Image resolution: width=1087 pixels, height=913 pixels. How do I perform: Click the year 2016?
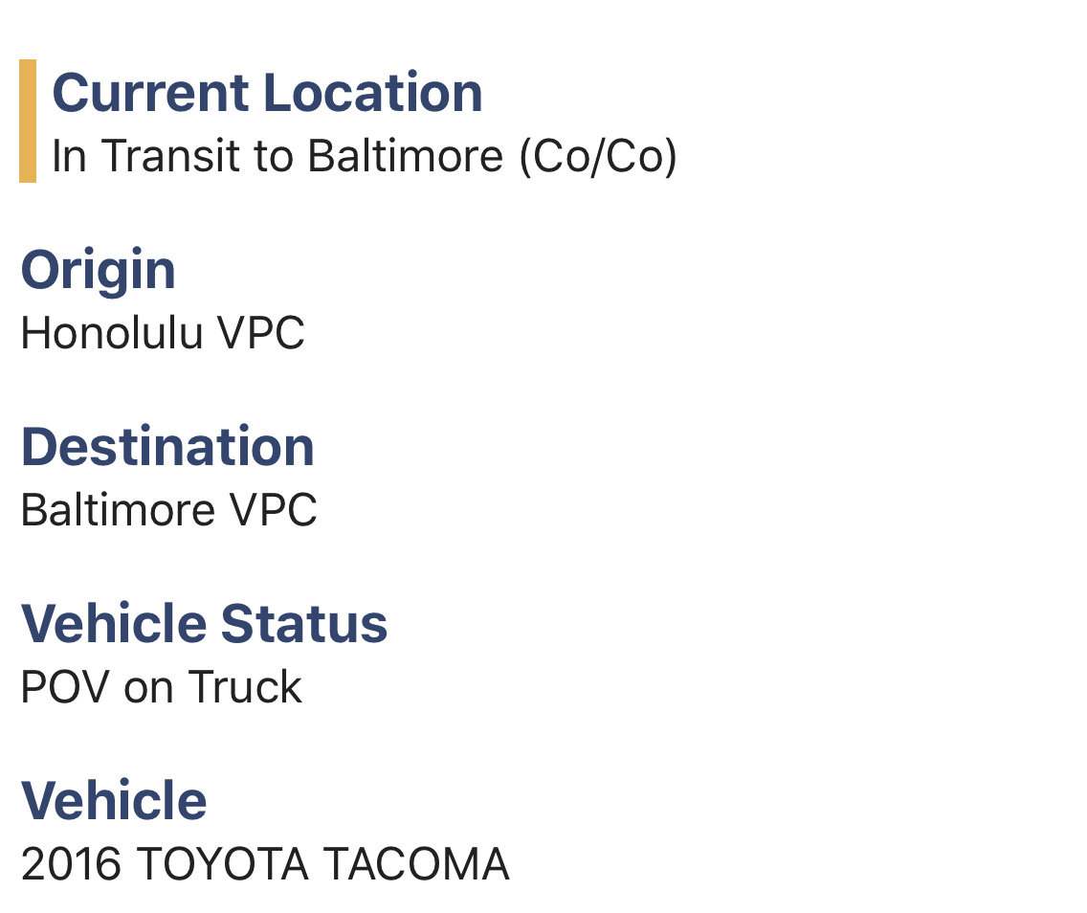click(x=72, y=864)
